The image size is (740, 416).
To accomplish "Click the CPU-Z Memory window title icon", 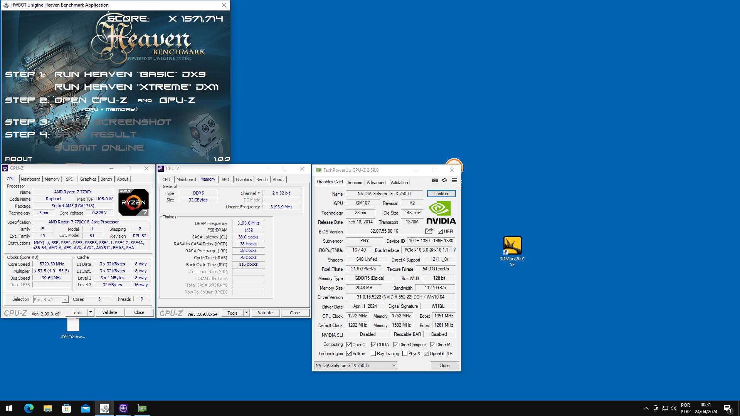I will [161, 169].
